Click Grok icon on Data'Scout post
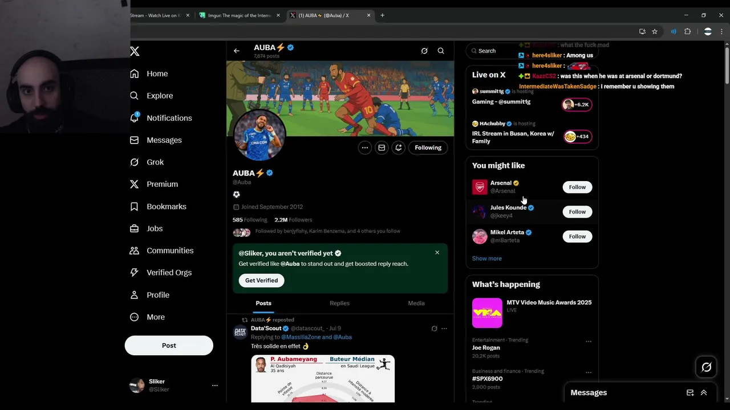Image resolution: width=730 pixels, height=410 pixels. (434, 329)
